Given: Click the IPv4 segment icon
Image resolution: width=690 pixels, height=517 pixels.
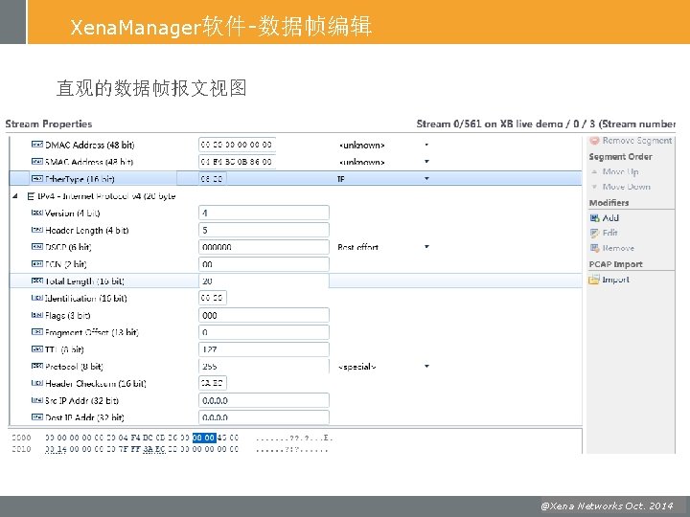Looking at the screenshot, I should [x=31, y=196].
